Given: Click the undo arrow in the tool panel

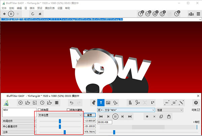Looking at the screenshot, I should pyautogui.click(x=71, y=102).
